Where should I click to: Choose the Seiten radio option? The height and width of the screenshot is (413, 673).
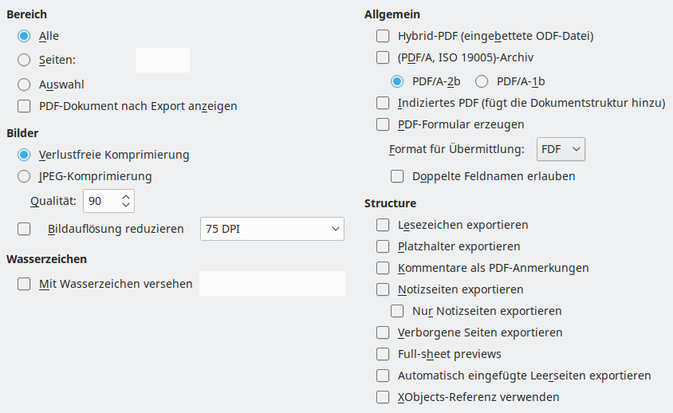[24, 60]
